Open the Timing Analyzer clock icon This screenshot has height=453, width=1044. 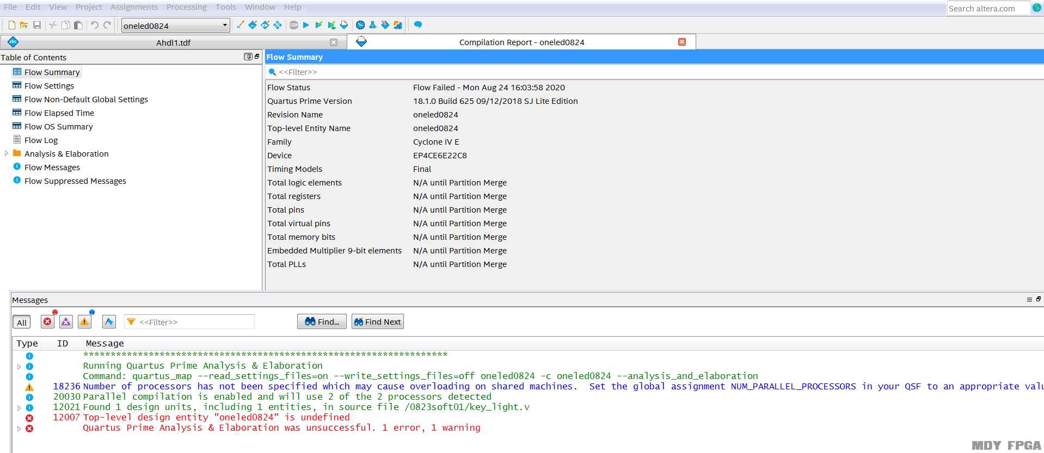360,25
